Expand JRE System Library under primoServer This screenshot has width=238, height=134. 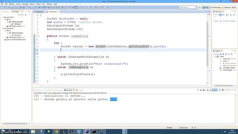click(x=6, y=37)
